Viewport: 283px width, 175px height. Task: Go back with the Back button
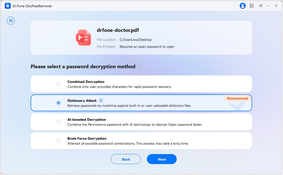[126, 159]
